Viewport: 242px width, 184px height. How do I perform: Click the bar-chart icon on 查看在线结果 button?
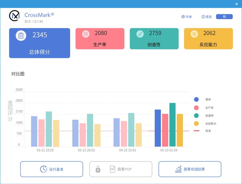pyautogui.click(x=178, y=169)
